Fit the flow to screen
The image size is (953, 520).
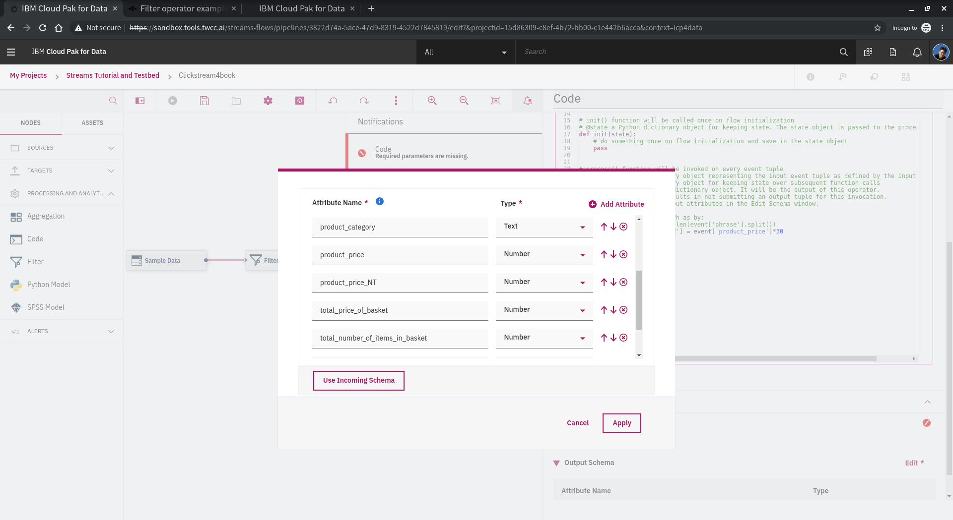tap(495, 101)
